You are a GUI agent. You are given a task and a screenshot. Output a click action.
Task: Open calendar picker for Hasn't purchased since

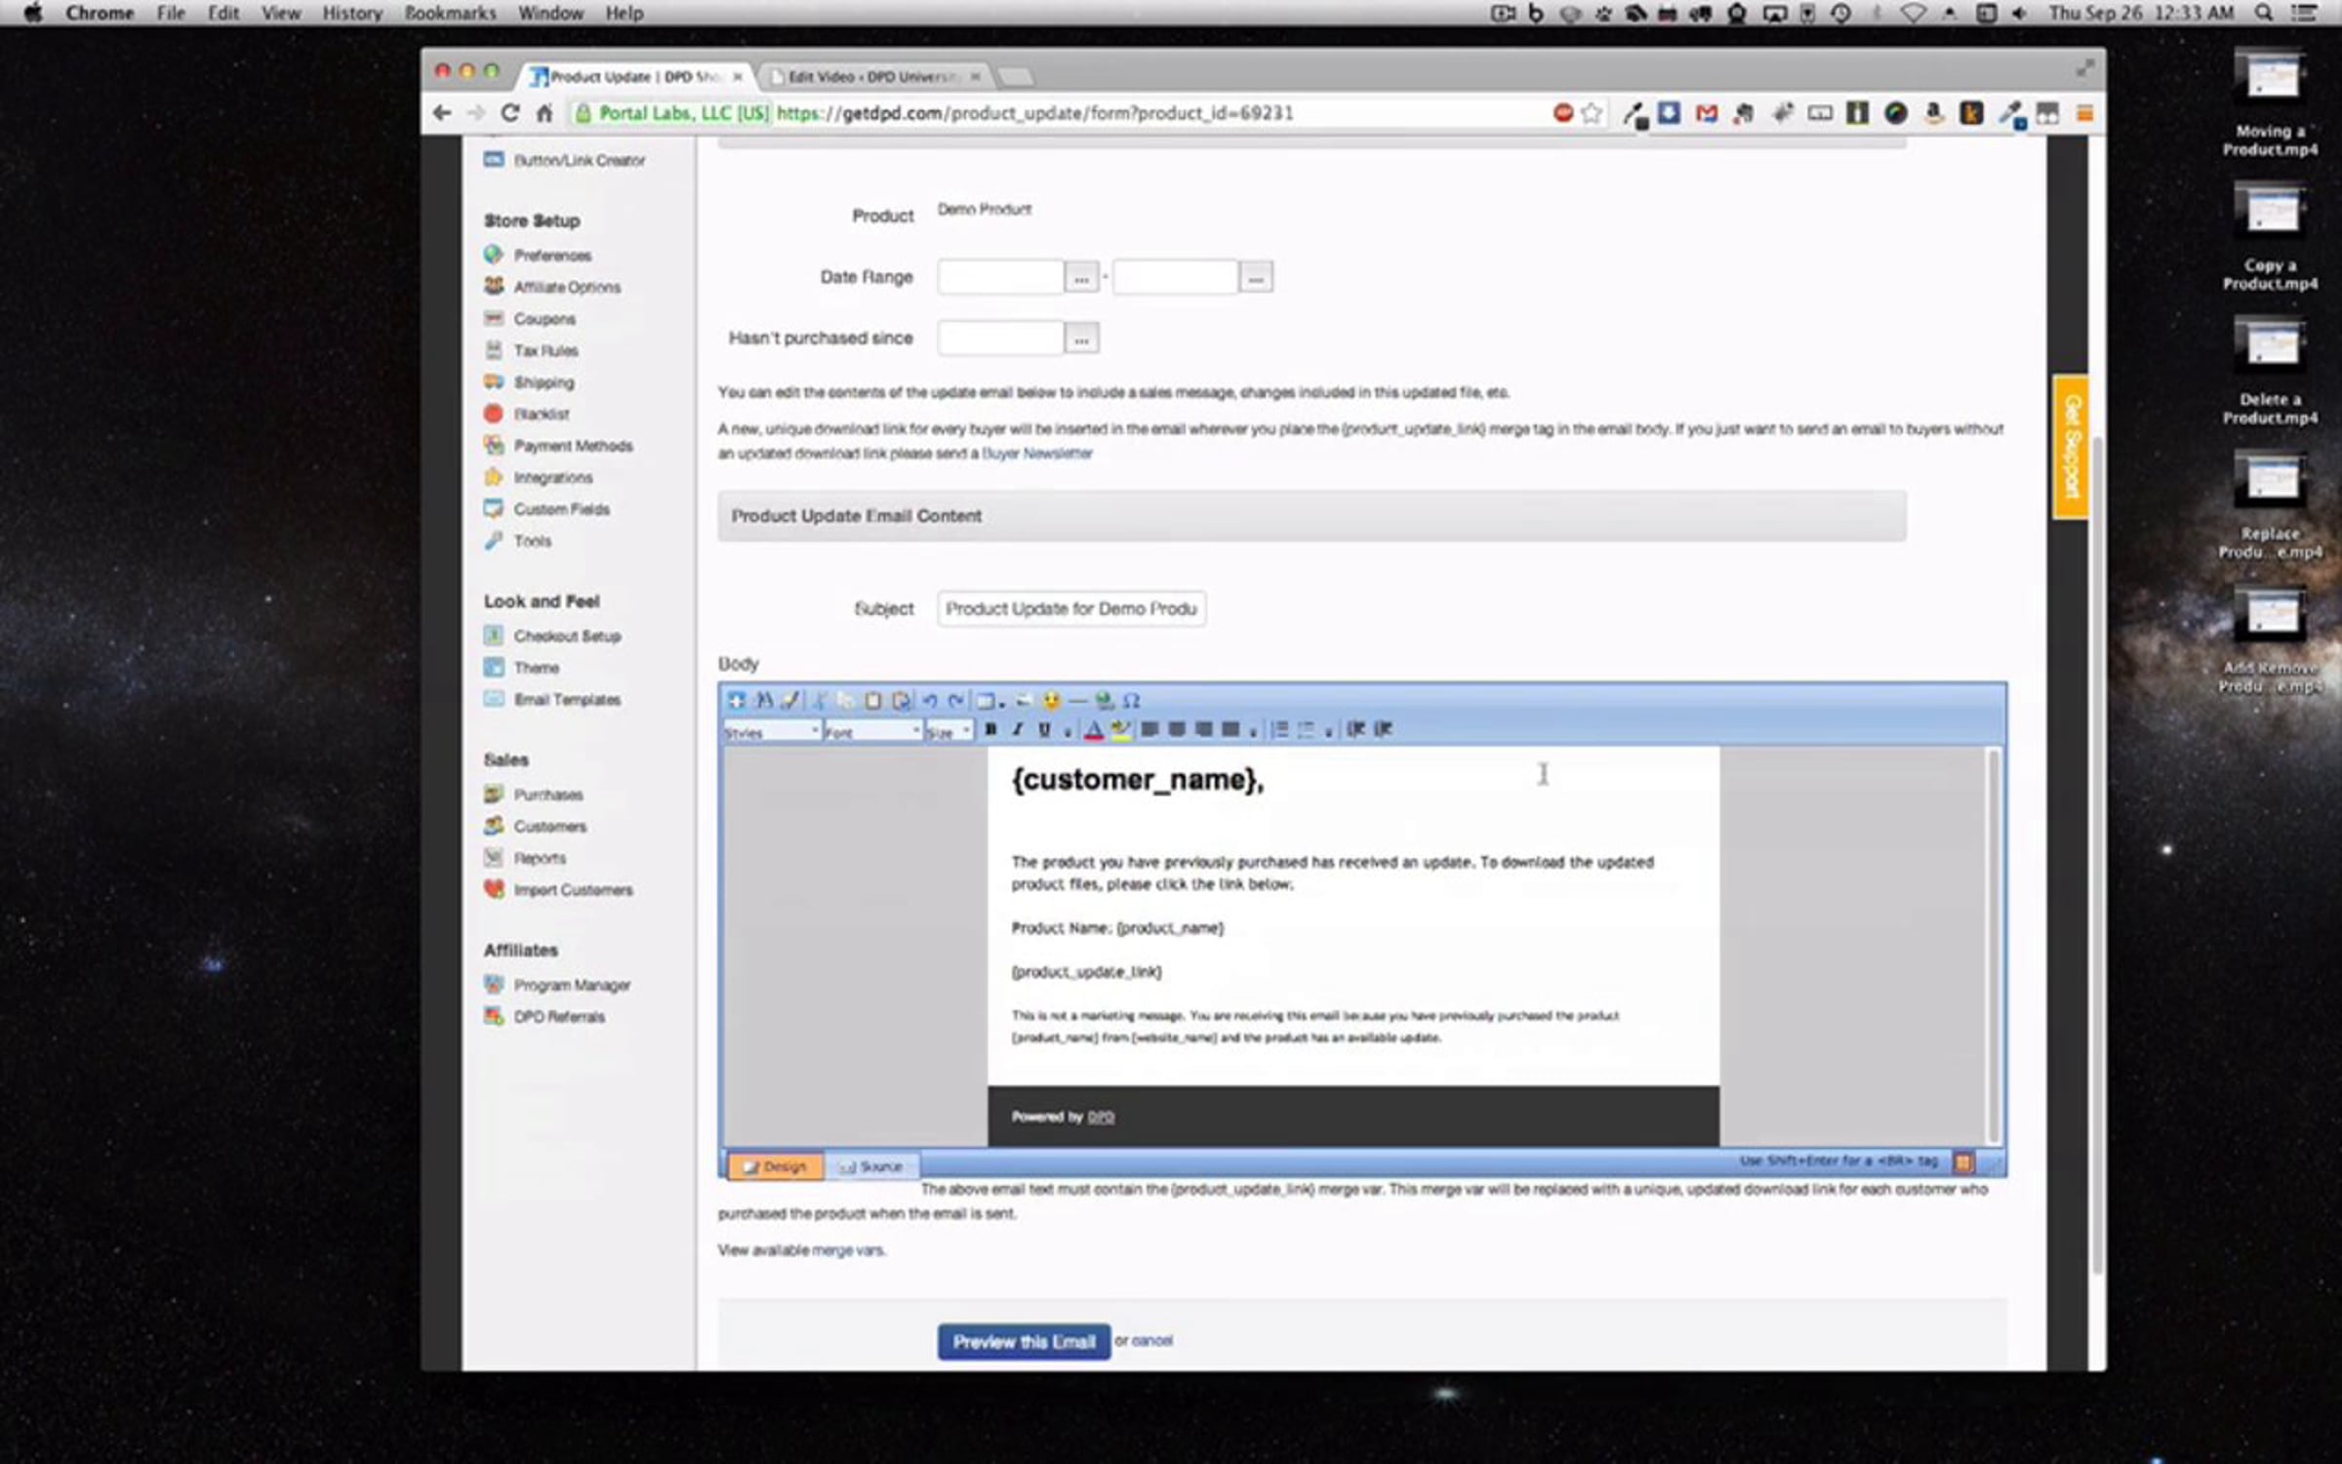point(1081,339)
